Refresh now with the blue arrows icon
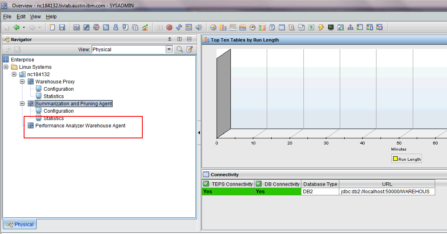 point(179,27)
